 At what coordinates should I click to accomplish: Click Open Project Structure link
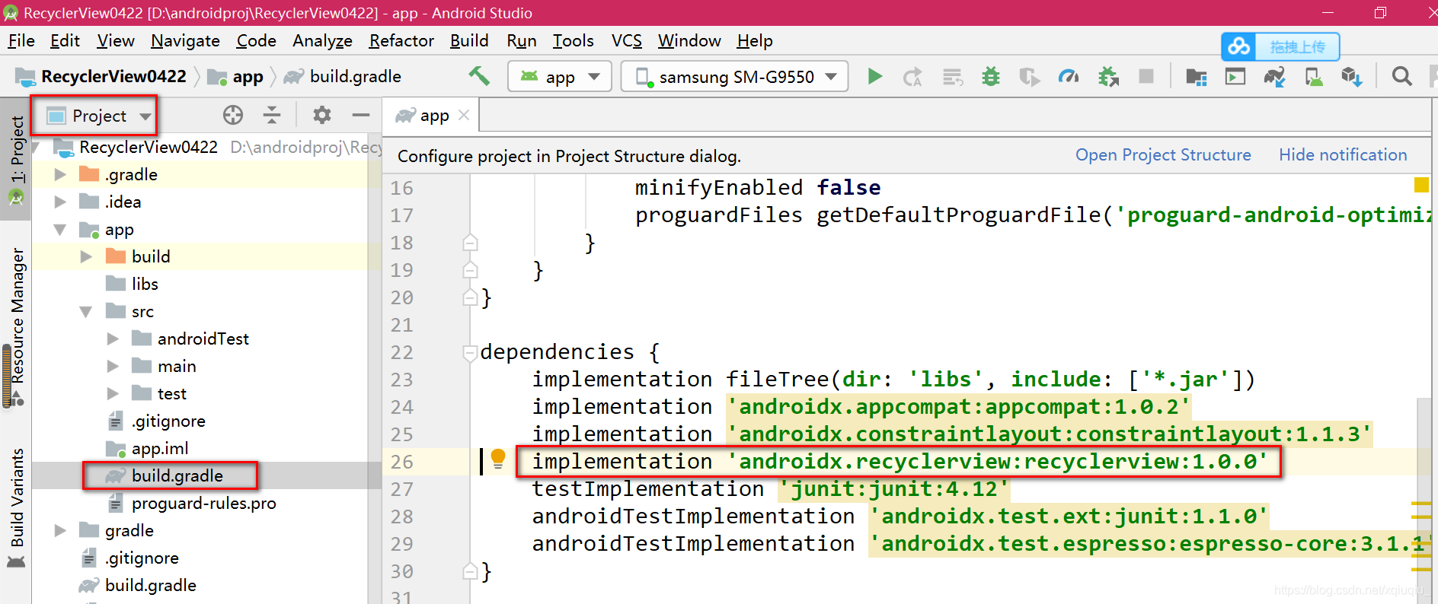(1163, 154)
